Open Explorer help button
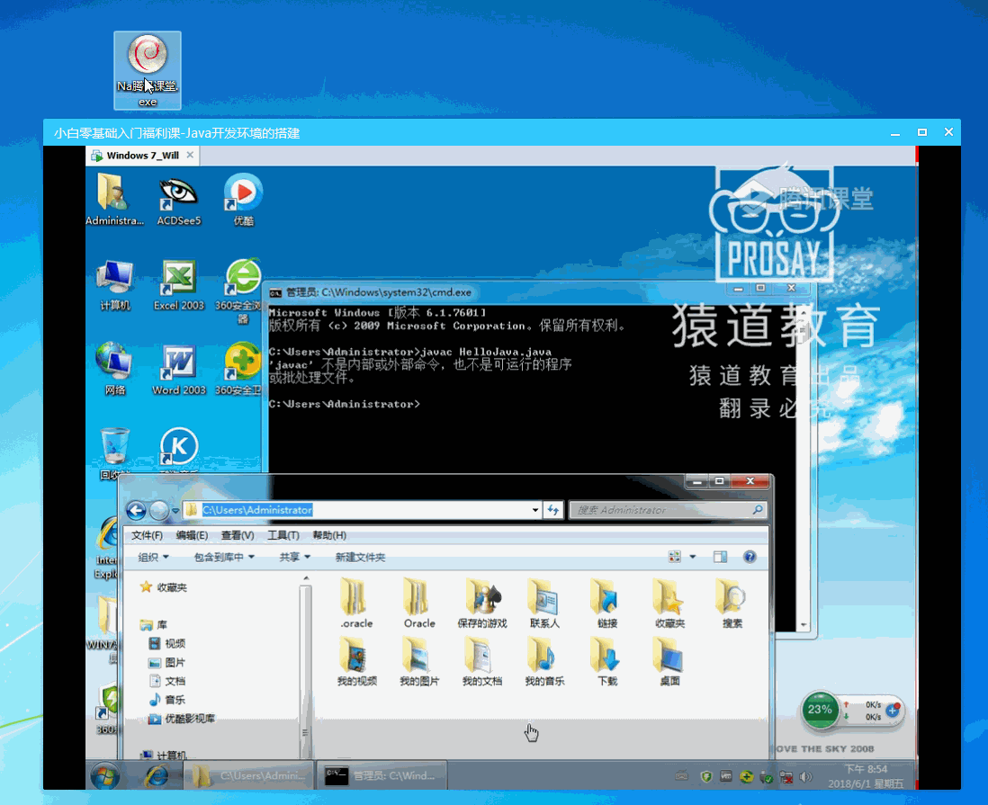 pyautogui.click(x=750, y=557)
